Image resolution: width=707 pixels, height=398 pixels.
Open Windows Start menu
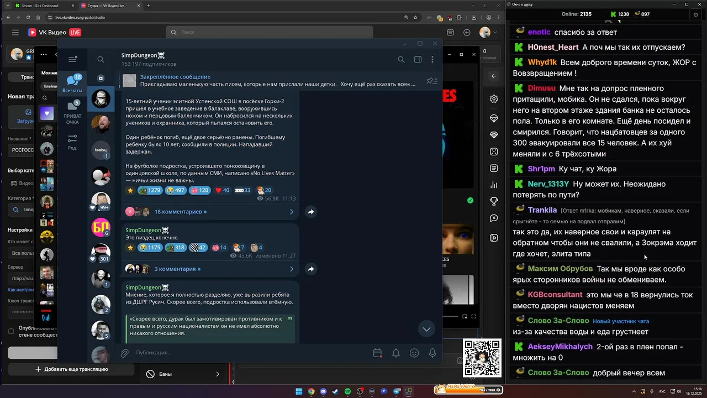pos(299,391)
